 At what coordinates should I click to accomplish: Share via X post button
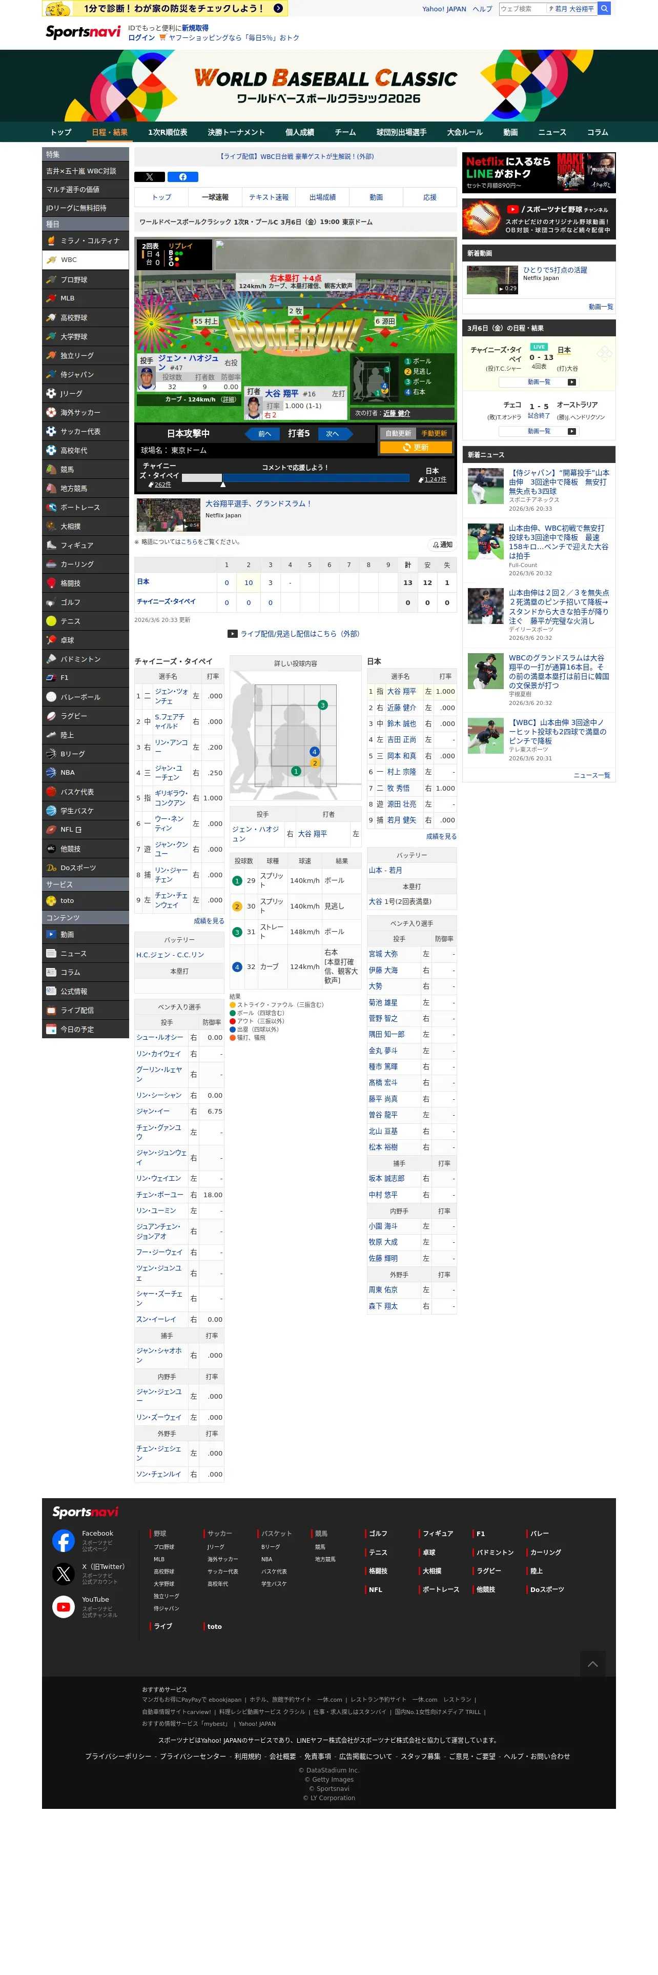pos(149,176)
